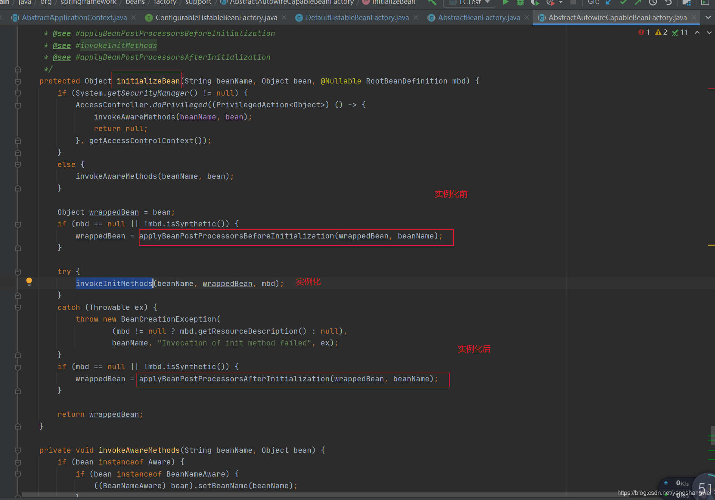Close the DefaultListableBeanFactory.java tab

coord(416,17)
